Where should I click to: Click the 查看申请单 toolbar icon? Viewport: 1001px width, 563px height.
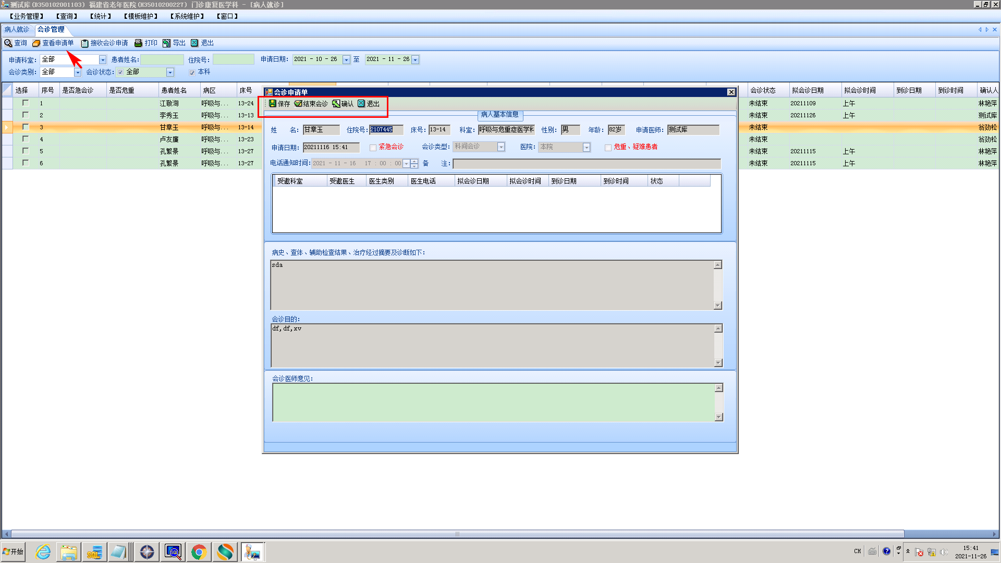pos(36,43)
